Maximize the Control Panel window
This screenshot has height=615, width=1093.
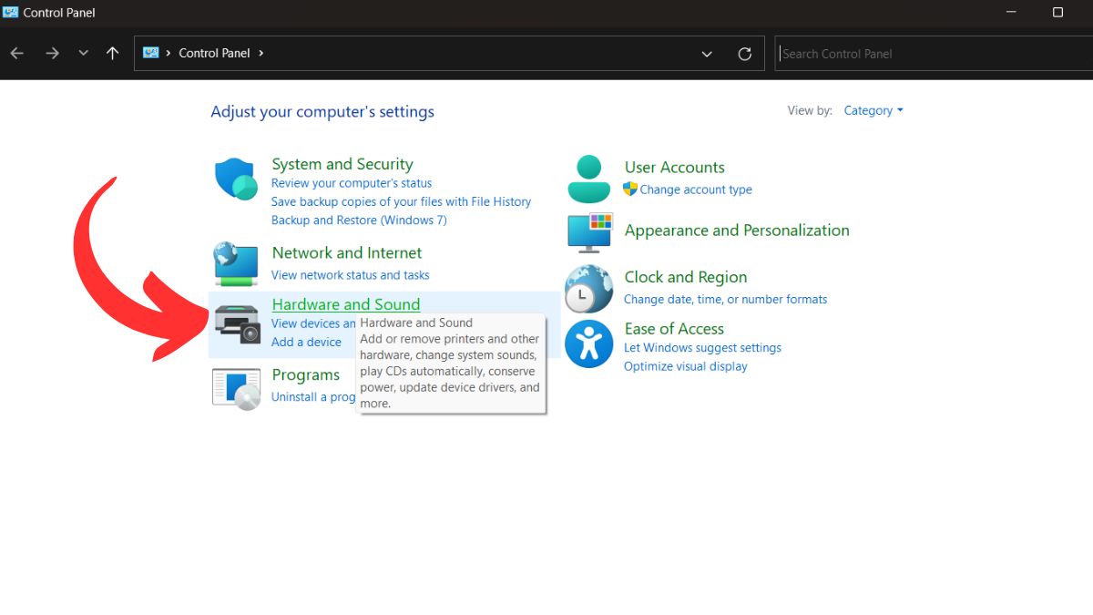pyautogui.click(x=1057, y=13)
